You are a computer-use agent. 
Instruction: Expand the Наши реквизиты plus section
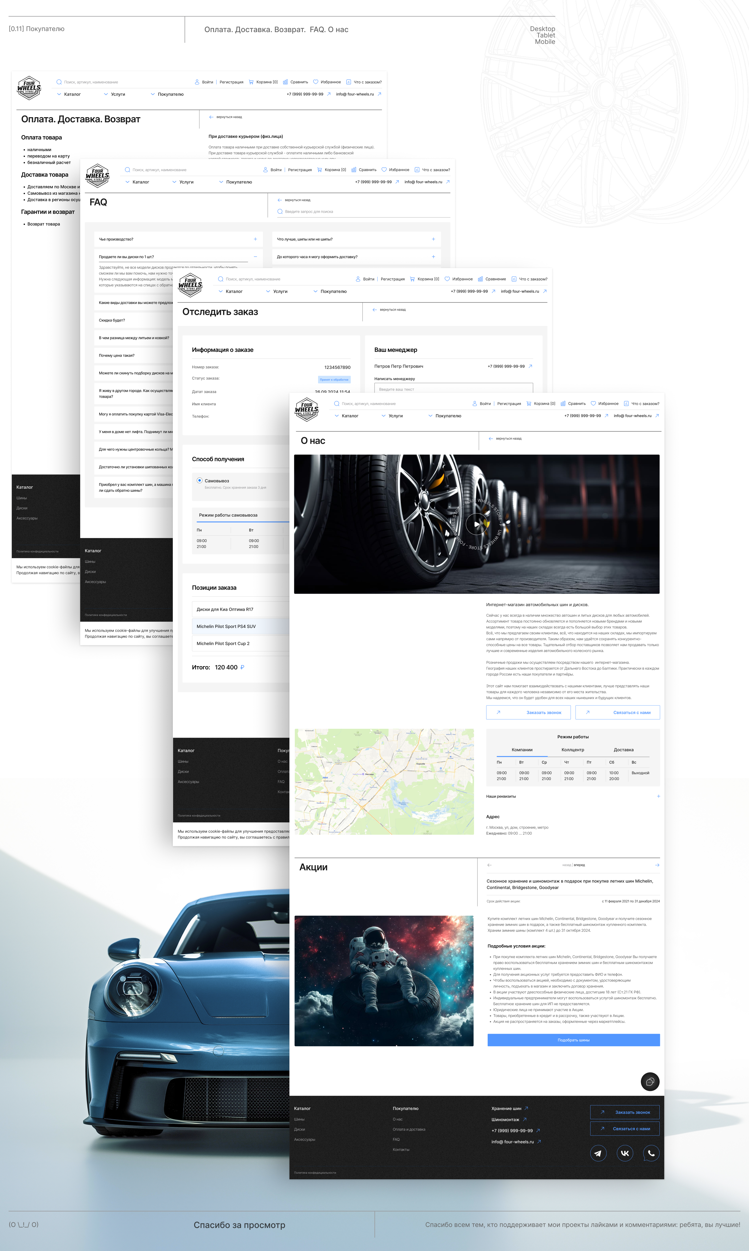[658, 796]
